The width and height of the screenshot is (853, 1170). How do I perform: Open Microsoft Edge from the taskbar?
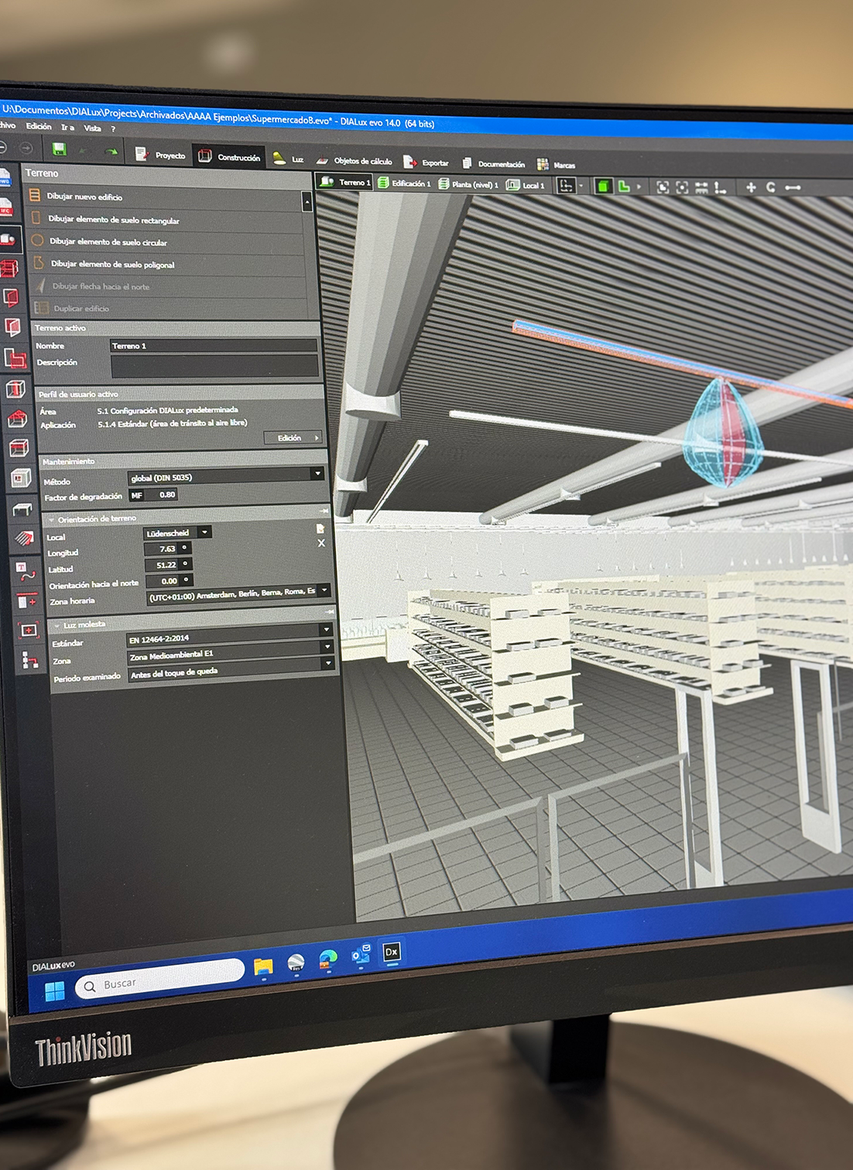coord(328,960)
